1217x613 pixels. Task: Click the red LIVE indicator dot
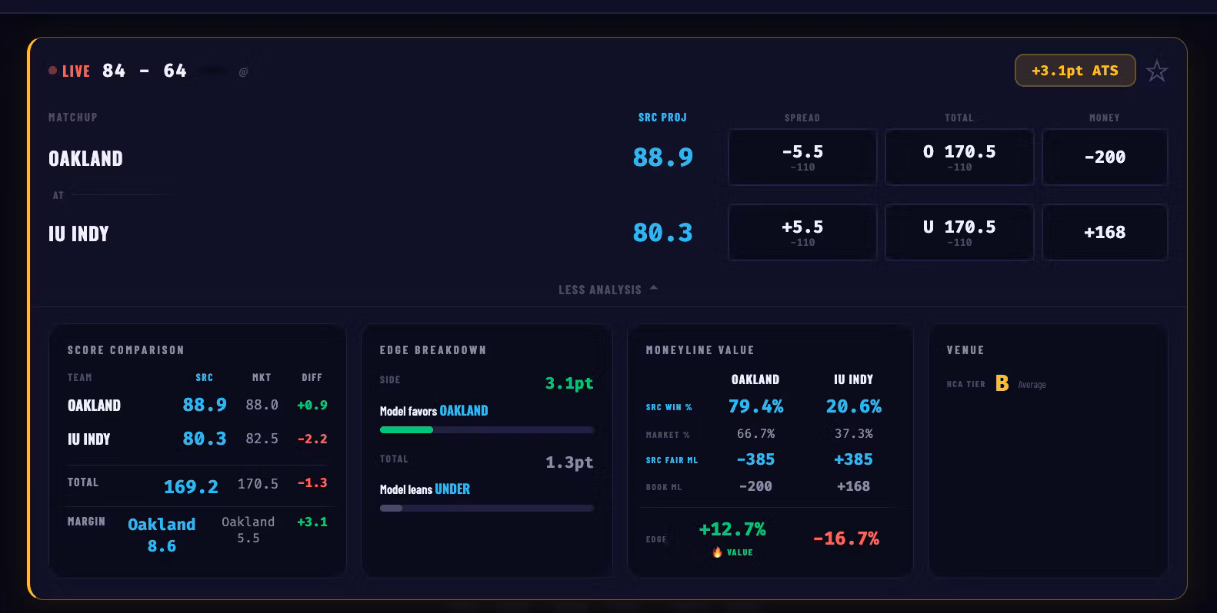tap(52, 71)
